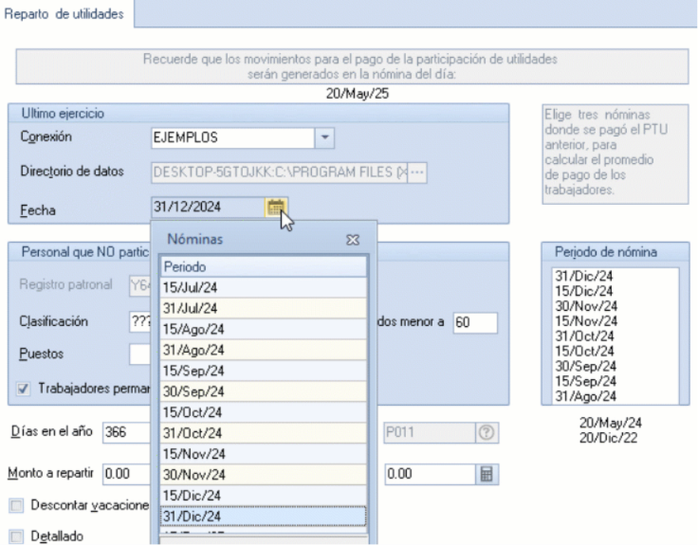Switch to Reparto de utilidades tab
Image resolution: width=698 pixels, height=545 pixels.
64,14
